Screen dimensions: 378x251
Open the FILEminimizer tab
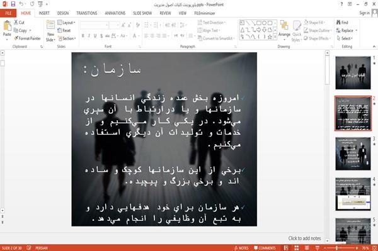[204, 13]
